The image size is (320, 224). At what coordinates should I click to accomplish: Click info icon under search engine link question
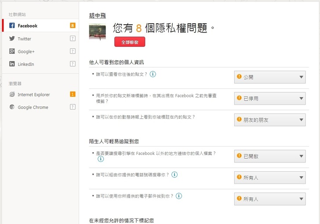tap(101, 159)
